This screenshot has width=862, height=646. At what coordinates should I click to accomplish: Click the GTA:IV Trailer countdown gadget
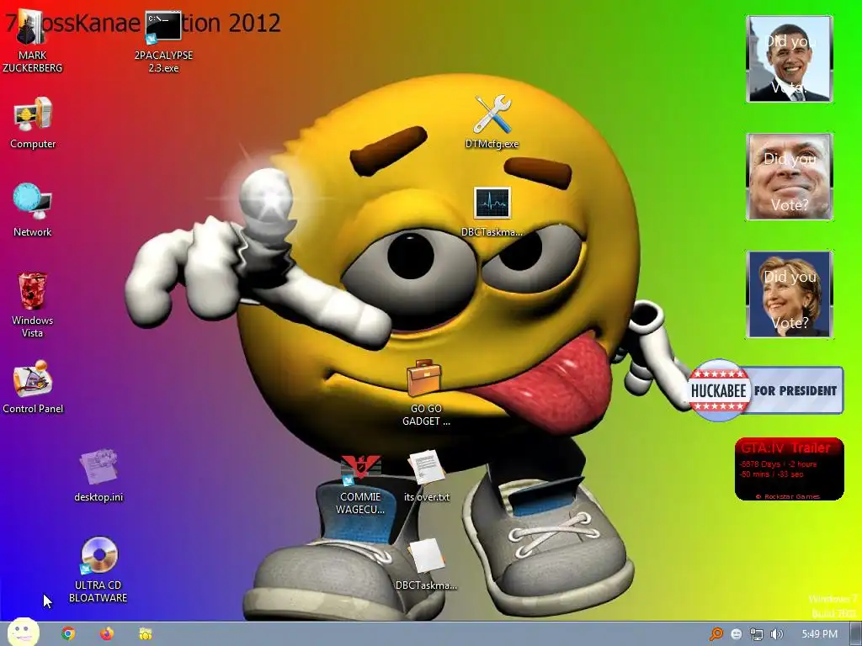[789, 469]
